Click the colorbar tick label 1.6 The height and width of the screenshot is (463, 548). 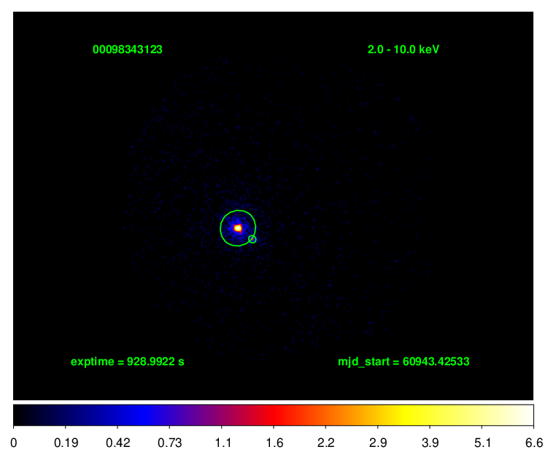(x=274, y=443)
